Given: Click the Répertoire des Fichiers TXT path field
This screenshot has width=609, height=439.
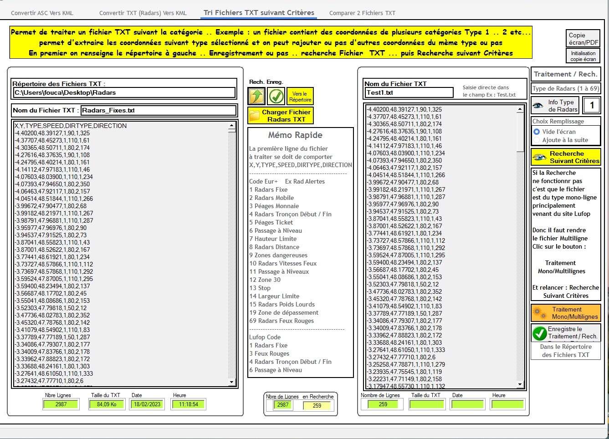Looking at the screenshot, I should [x=124, y=92].
